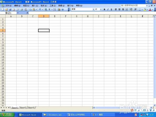The height and width of the screenshot is (117, 156).
Task: Click the Windows 开始 Start button
Action: [7, 115]
